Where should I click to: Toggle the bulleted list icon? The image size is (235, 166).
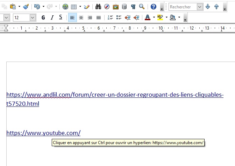pos(119,17)
